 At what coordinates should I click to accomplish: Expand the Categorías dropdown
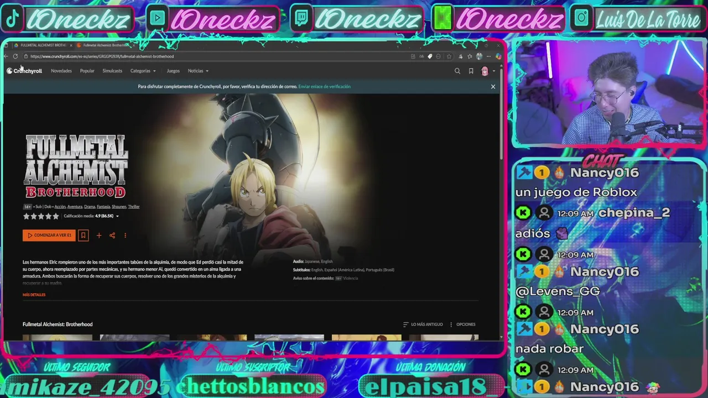pyautogui.click(x=143, y=71)
